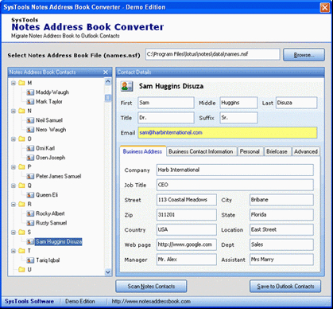This screenshot has width=333, height=309.
Task: Click the First name field containing Sam
Action: [x=166, y=103]
